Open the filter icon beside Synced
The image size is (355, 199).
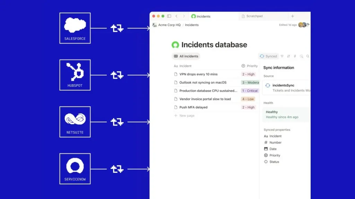coord(282,56)
